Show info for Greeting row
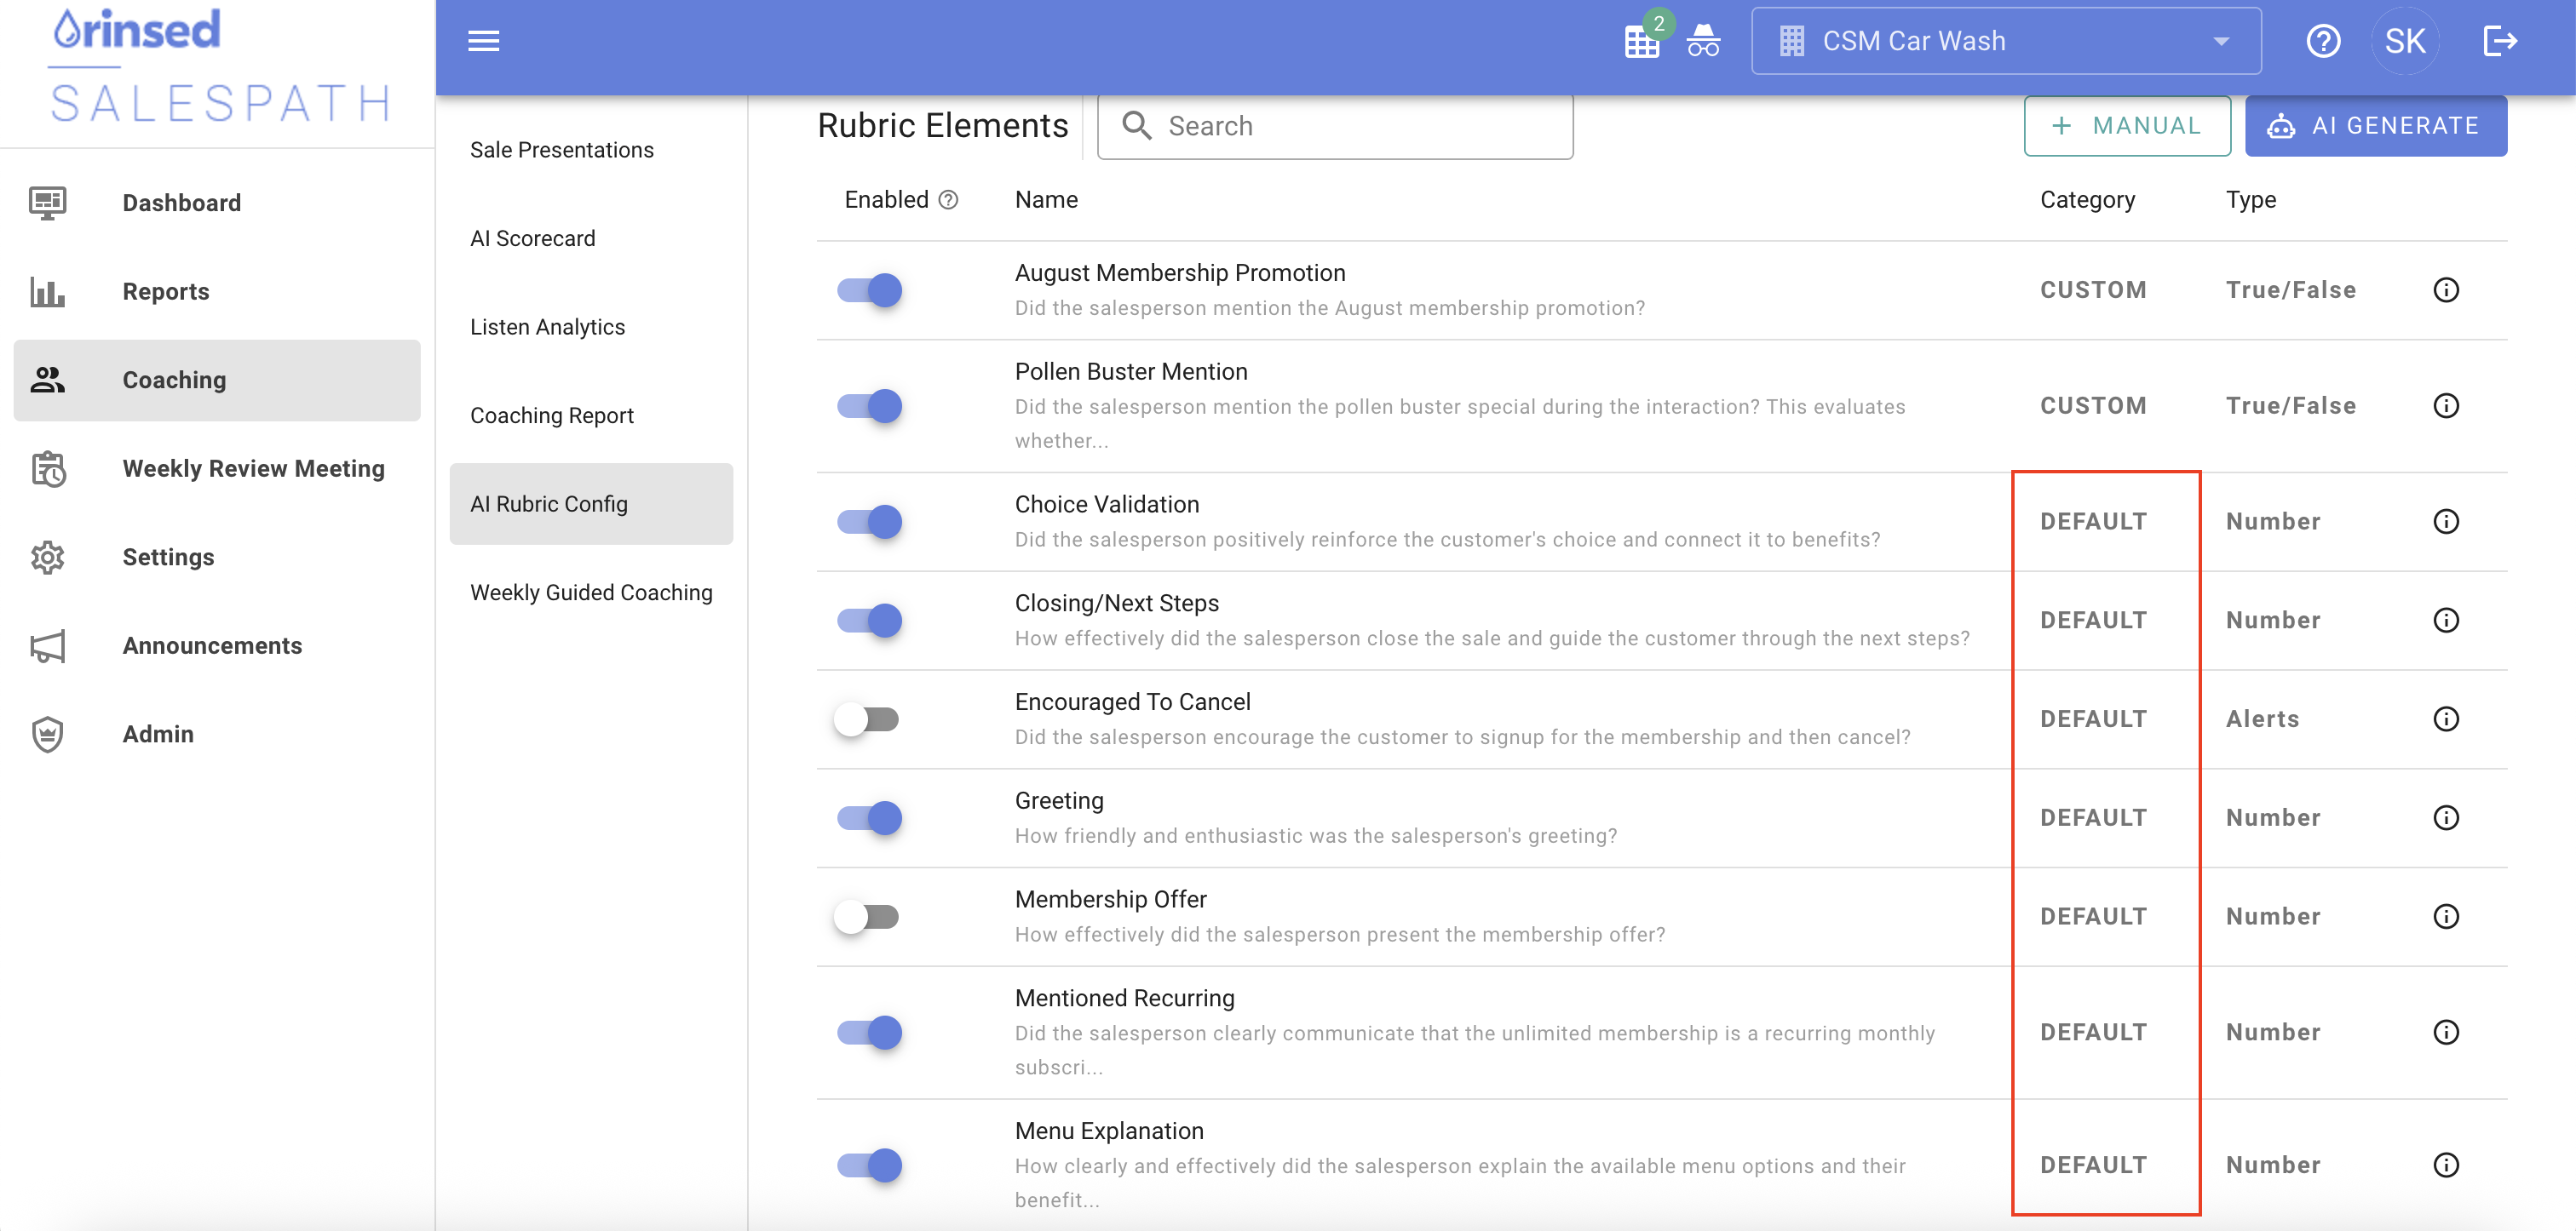The height and width of the screenshot is (1231, 2576). (2446, 818)
